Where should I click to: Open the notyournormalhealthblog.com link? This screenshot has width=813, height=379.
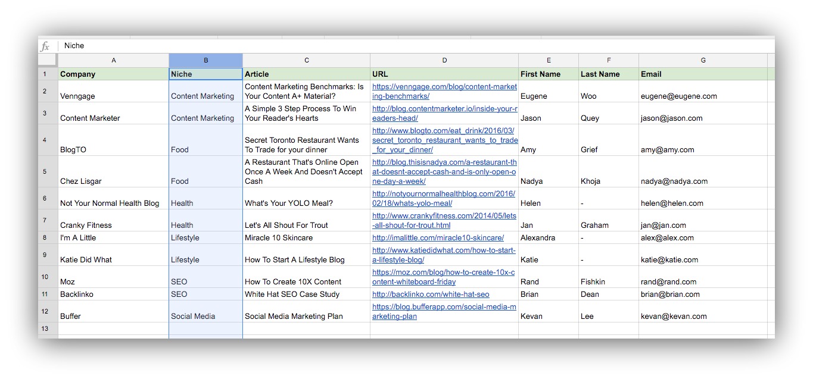(x=444, y=199)
